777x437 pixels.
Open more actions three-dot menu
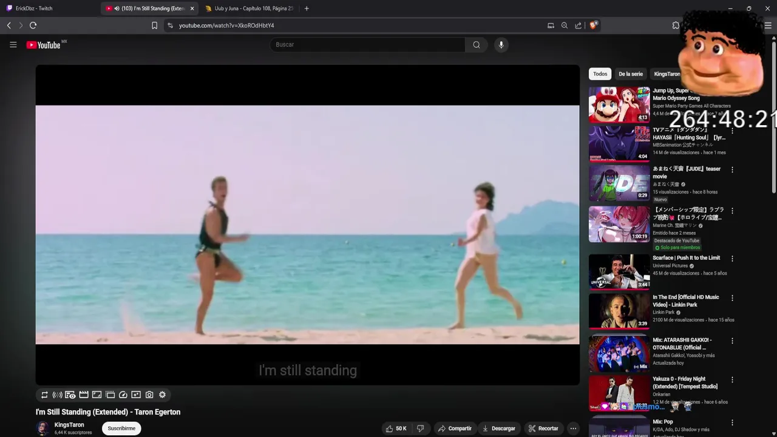click(x=573, y=429)
